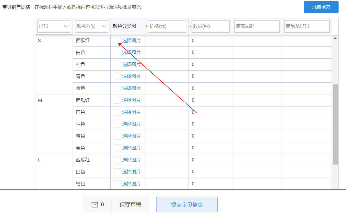Focus the 价格(元) header input field
Image resolution: width=346 pixels, height=213 pixels.
pos(167,26)
